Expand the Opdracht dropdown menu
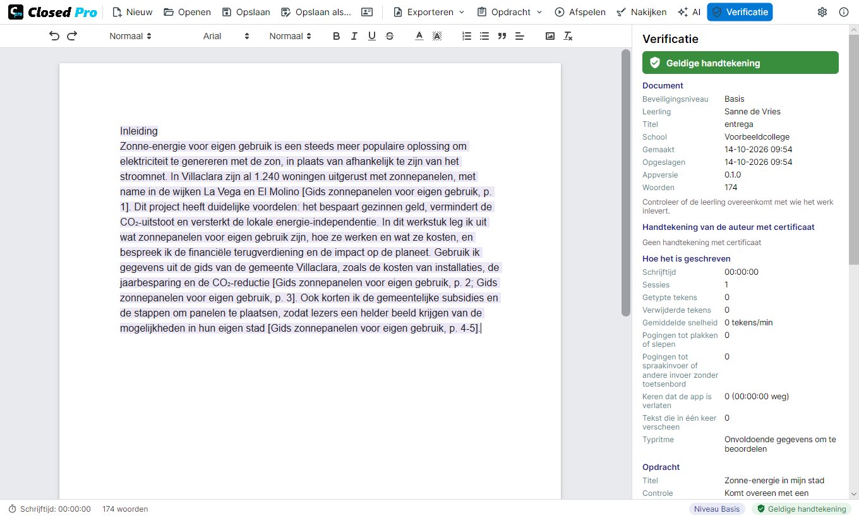Image resolution: width=859 pixels, height=518 pixels. (509, 12)
